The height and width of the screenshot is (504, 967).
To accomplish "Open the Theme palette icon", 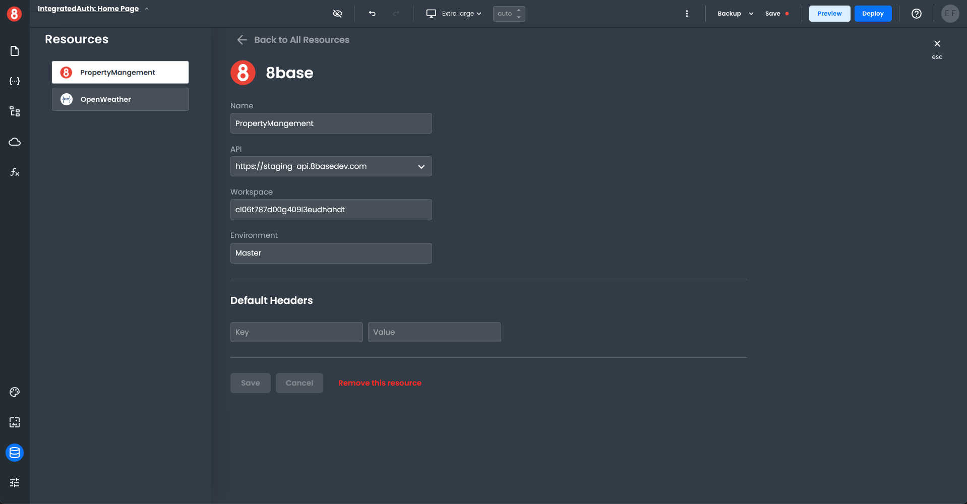I will [15, 392].
